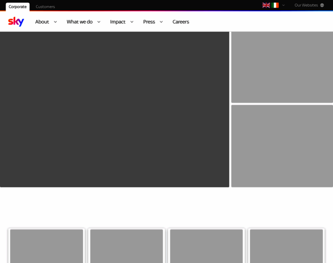Open the About menu item

[x=42, y=22]
